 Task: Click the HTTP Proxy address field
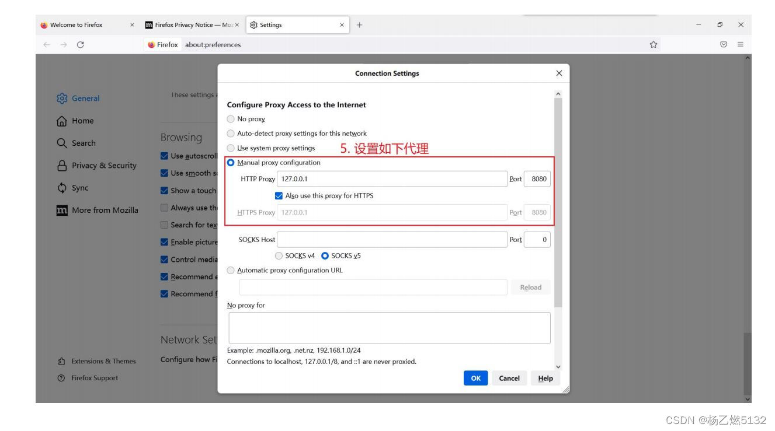tap(392, 179)
